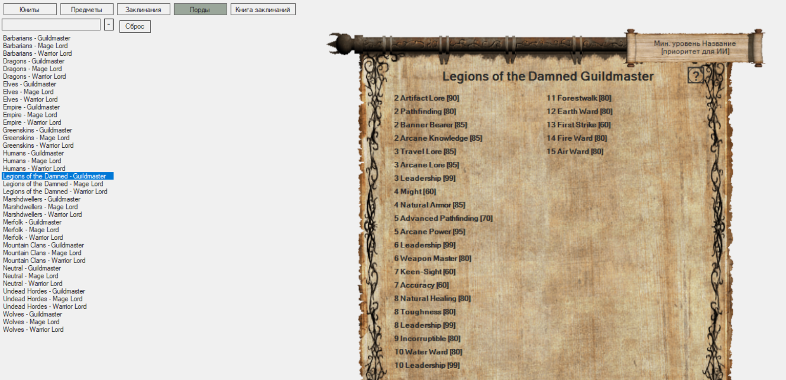Select Elves - Guildmaster
This screenshot has width=786, height=380.
click(x=29, y=84)
